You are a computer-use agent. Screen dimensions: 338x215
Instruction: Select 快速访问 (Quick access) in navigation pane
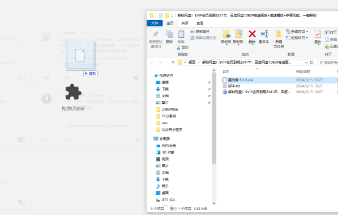(x=166, y=76)
